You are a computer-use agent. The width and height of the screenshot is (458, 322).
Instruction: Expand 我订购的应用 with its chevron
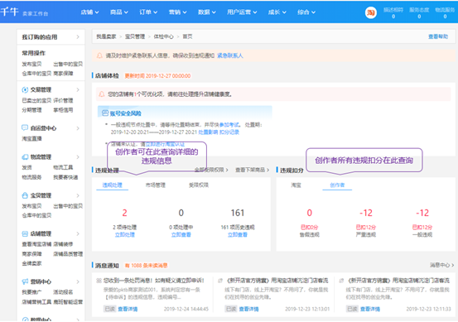click(78, 36)
